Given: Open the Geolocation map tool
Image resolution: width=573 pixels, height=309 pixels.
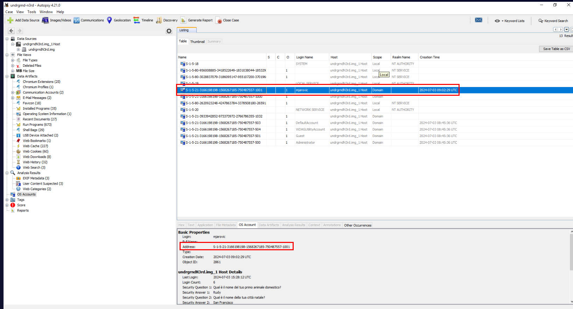Looking at the screenshot, I should (109, 20).
